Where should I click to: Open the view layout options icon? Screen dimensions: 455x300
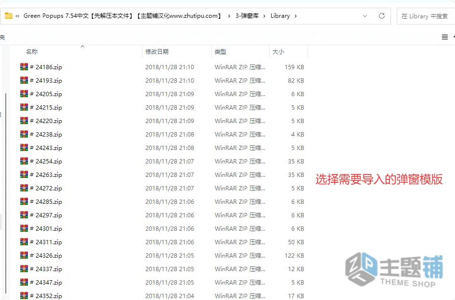444,37
